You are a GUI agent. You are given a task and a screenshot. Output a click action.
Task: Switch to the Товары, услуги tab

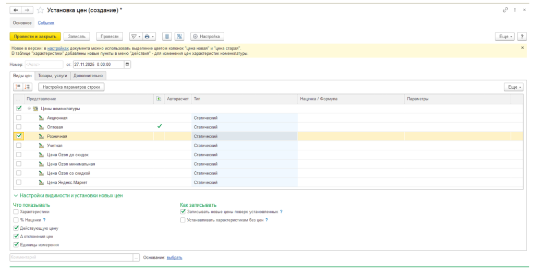pos(53,76)
